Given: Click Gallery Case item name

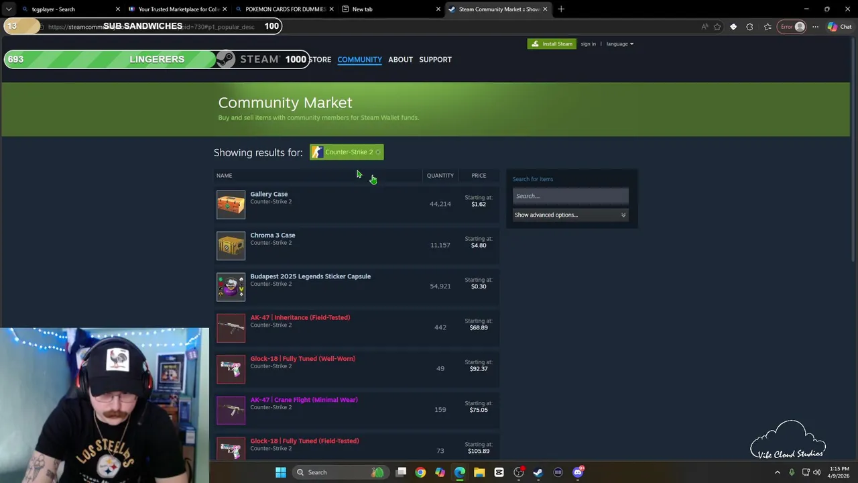Looking at the screenshot, I should pyautogui.click(x=269, y=194).
